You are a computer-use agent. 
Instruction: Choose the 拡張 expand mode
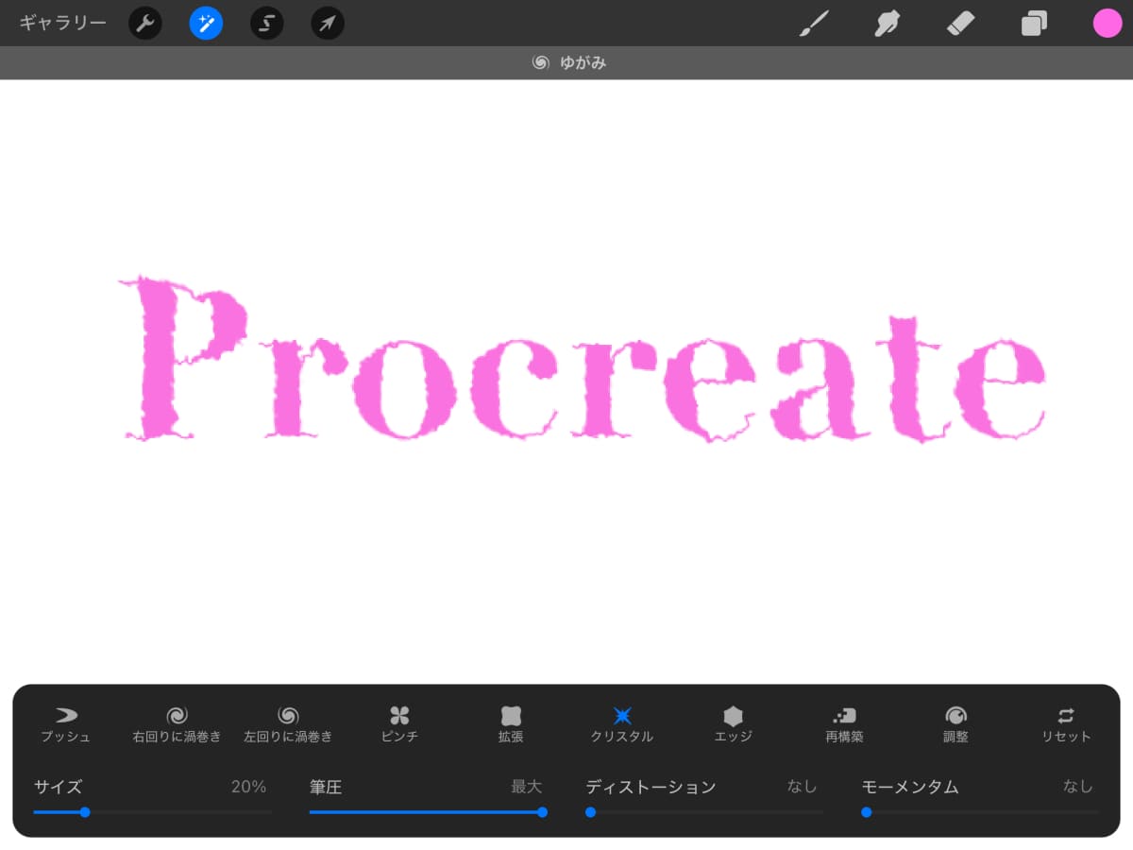(511, 724)
